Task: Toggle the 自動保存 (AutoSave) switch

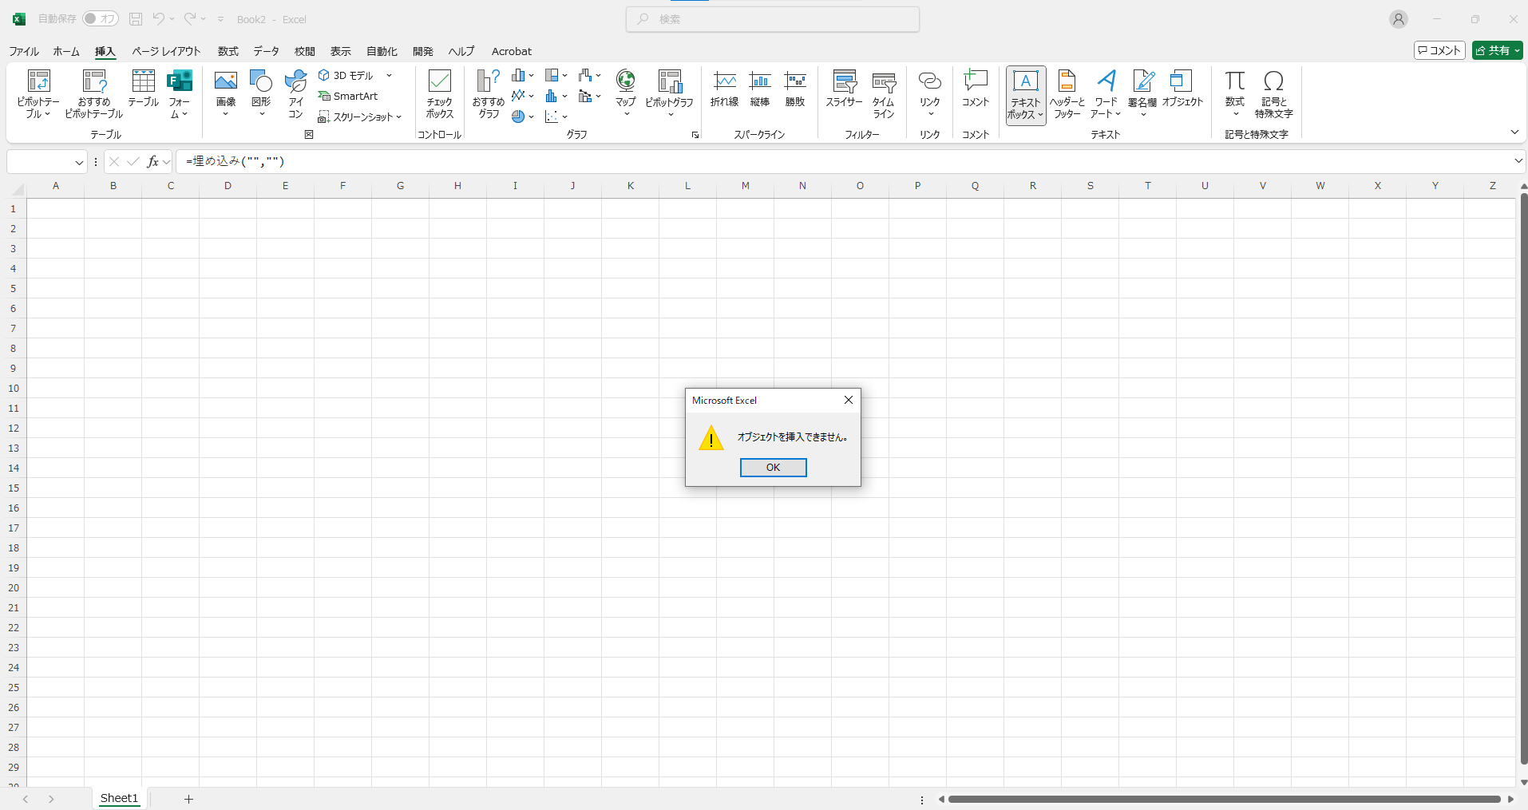Action: tap(101, 18)
